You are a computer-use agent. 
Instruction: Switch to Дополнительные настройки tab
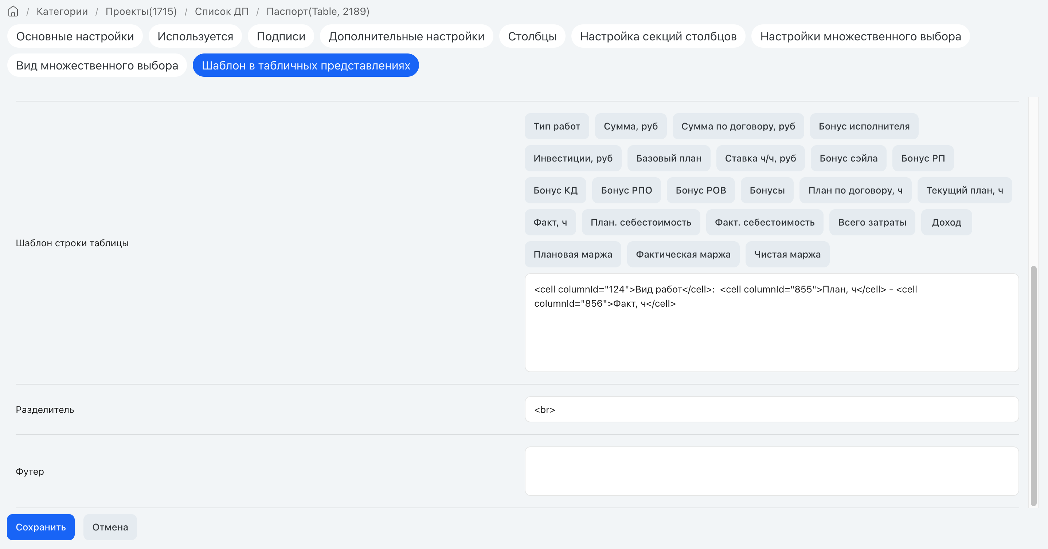click(406, 36)
